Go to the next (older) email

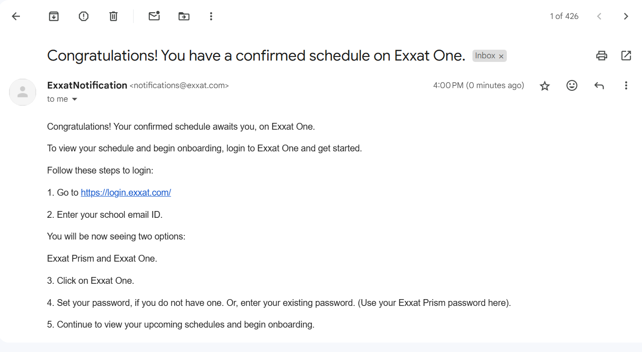point(626,16)
